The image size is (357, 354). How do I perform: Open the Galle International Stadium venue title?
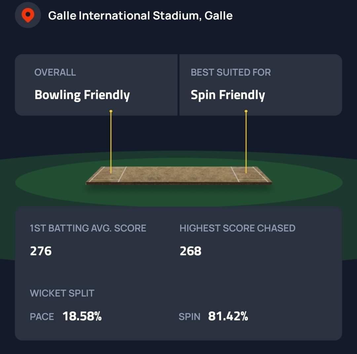click(140, 16)
